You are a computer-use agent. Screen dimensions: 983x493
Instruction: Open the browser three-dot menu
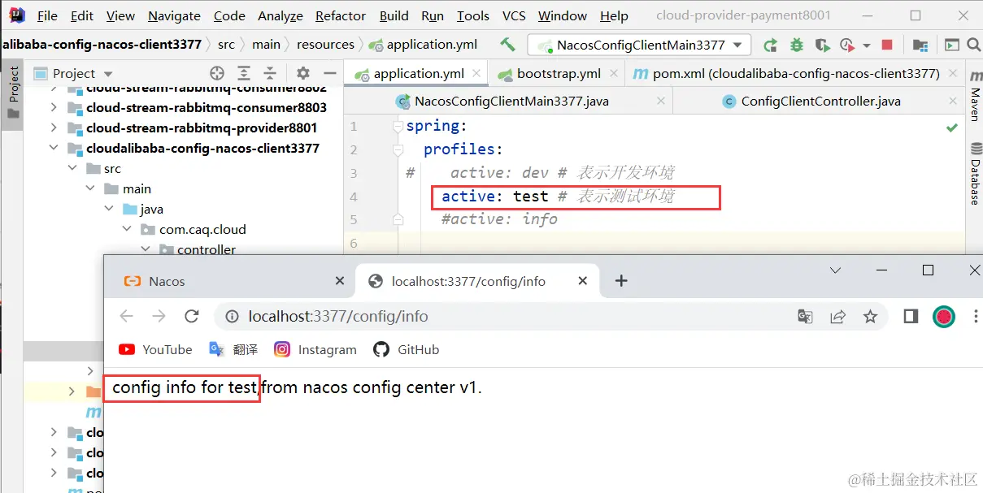click(976, 316)
